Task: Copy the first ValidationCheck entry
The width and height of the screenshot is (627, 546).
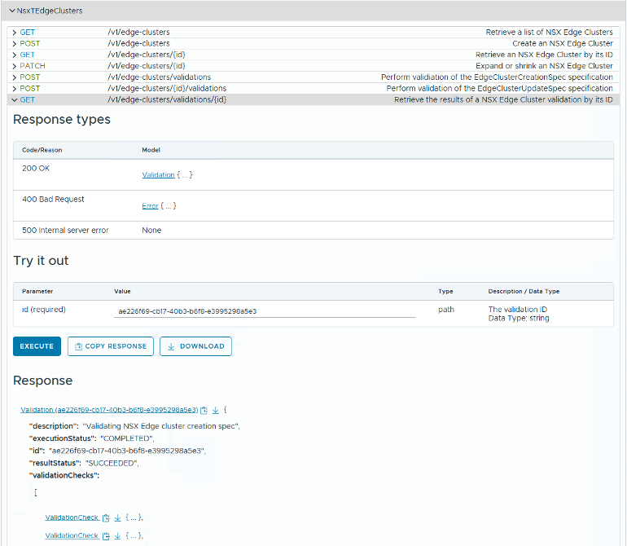Action: pyautogui.click(x=107, y=517)
